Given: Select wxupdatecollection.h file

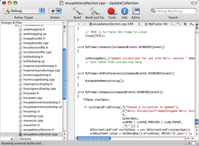Looking at the screenshot, I should [38, 130].
